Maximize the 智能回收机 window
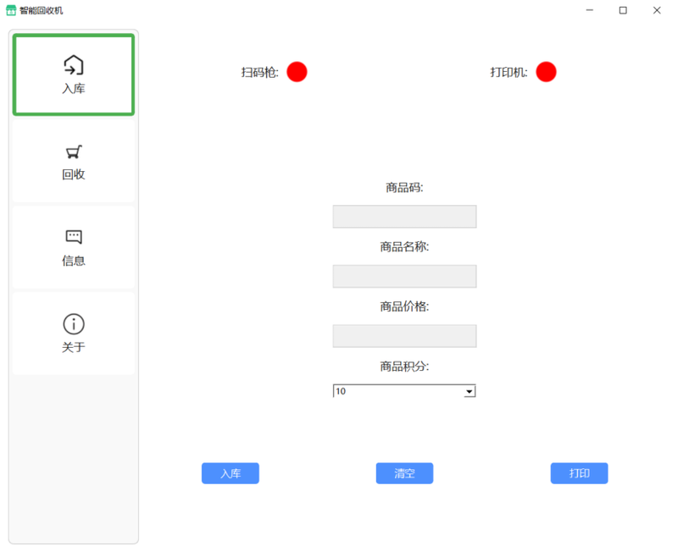The width and height of the screenshot is (678, 546). pos(623,10)
